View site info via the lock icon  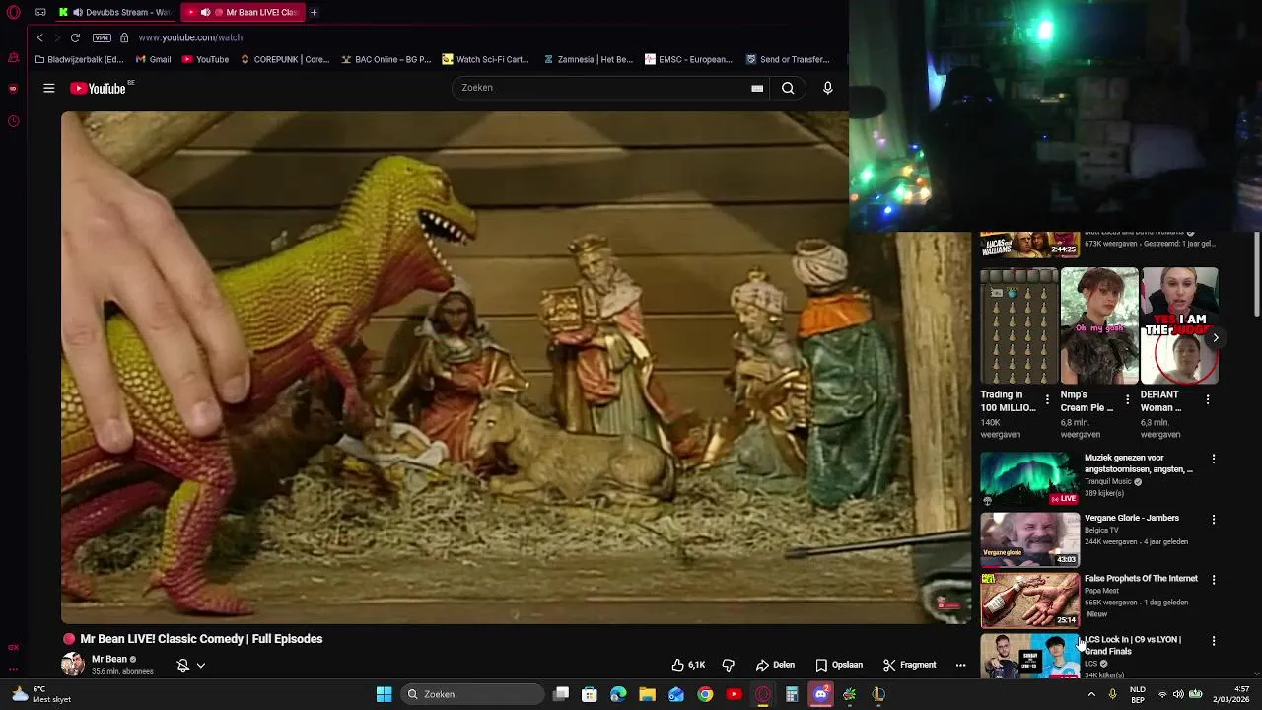tap(124, 37)
